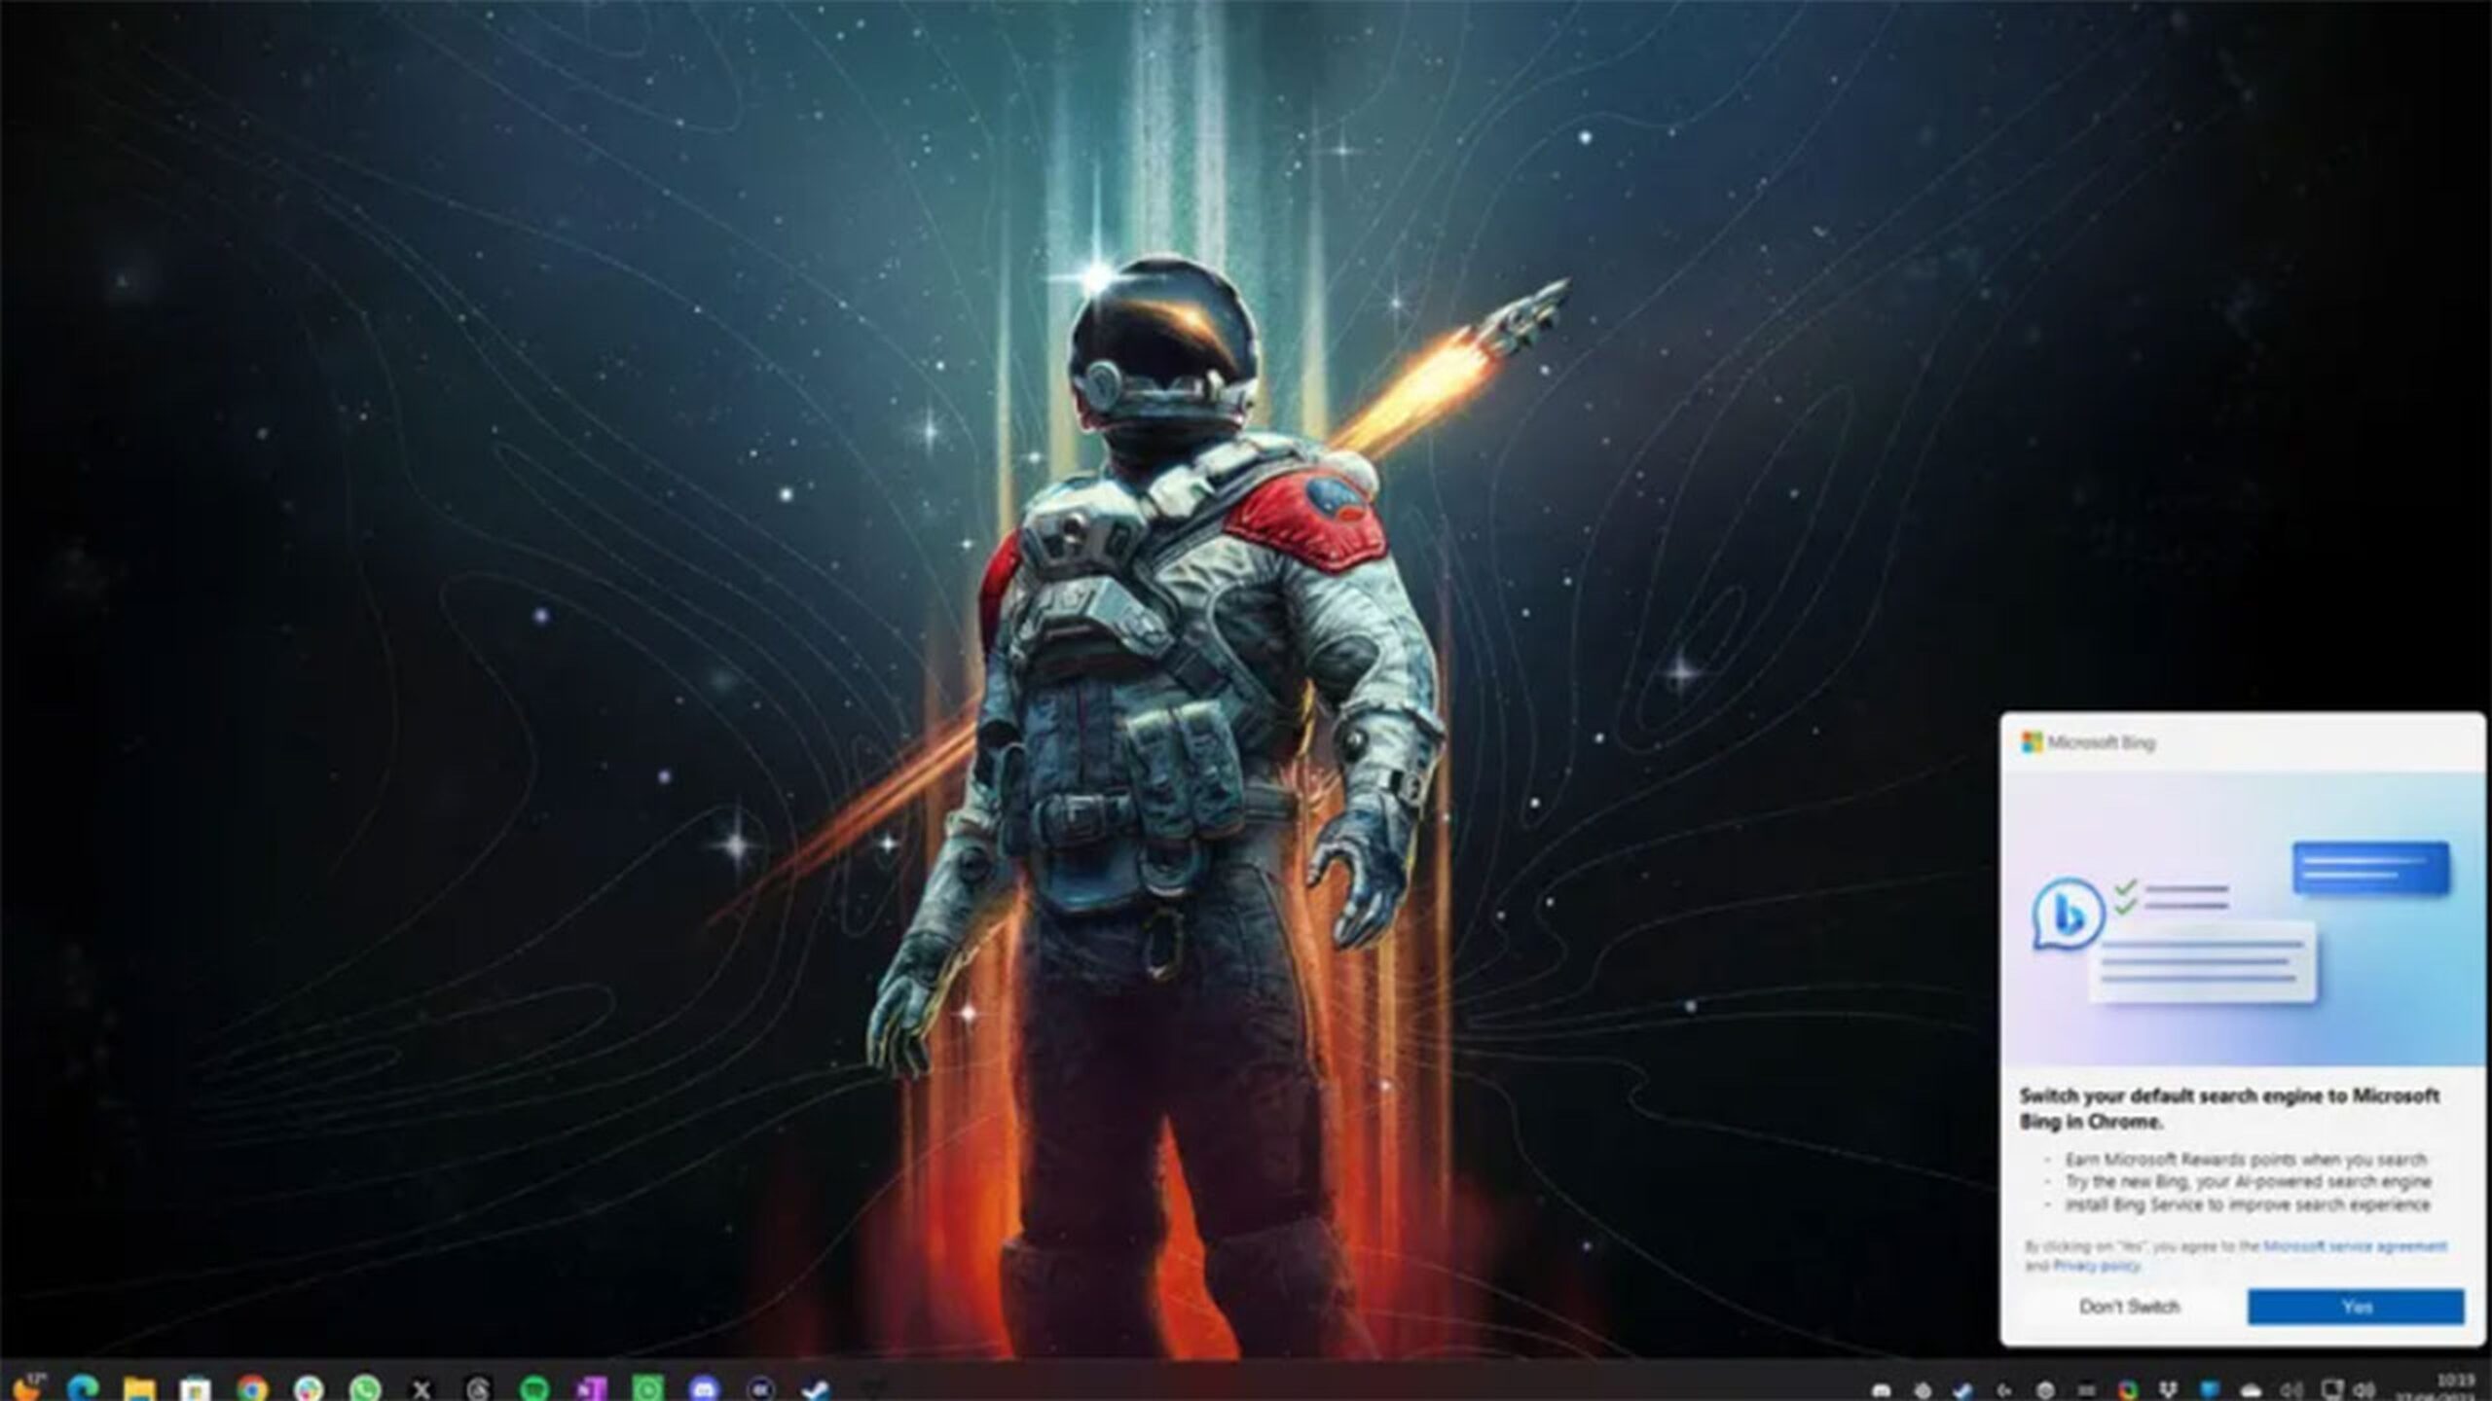Launch the X app on the taskbar
The width and height of the screenshot is (2492, 1401).
(x=421, y=1389)
